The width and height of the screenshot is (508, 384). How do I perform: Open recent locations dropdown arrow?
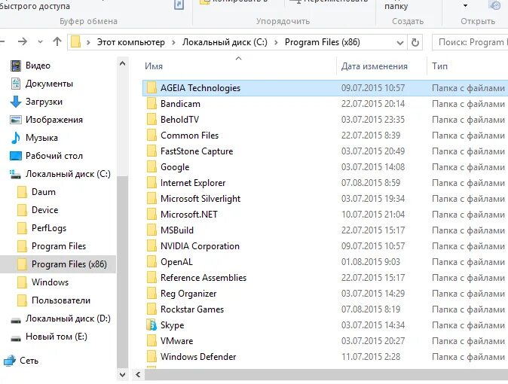pos(40,41)
